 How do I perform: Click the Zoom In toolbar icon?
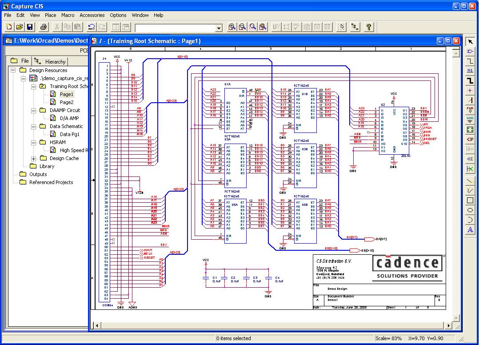(232, 27)
